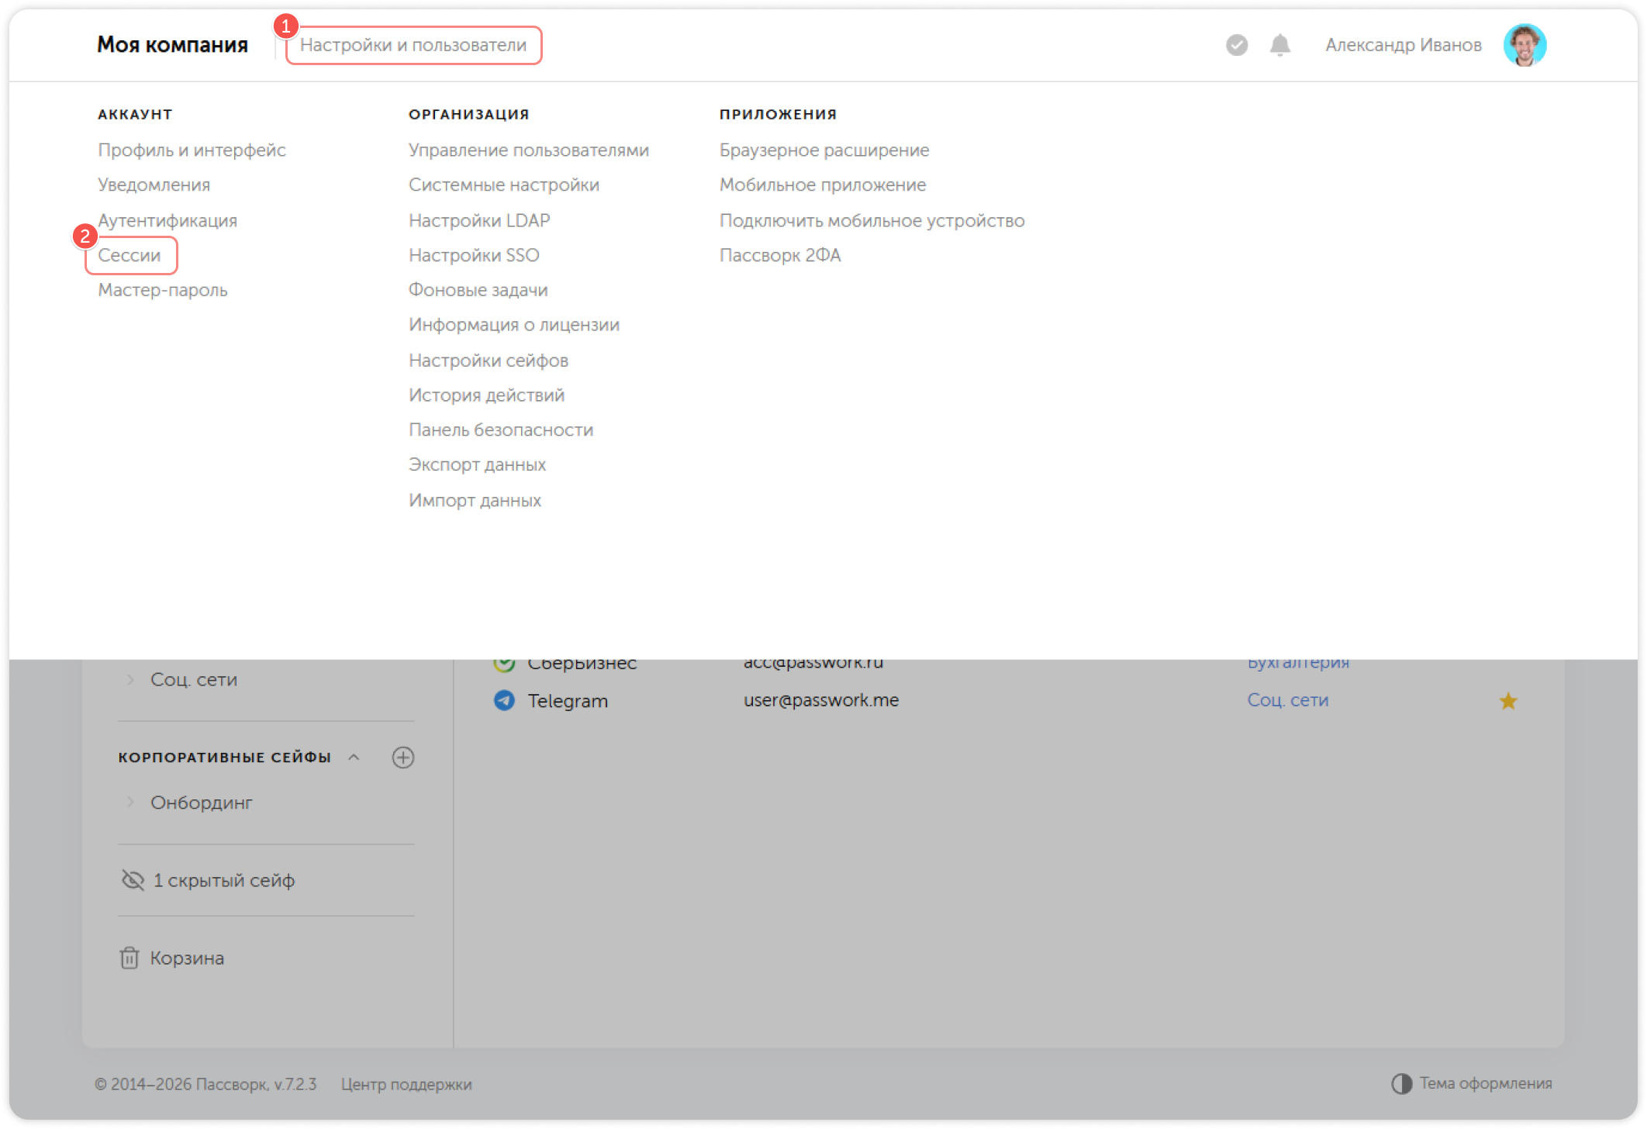Toggle the Тема оформления theme icon
The width and height of the screenshot is (1647, 1129).
pyautogui.click(x=1401, y=1083)
